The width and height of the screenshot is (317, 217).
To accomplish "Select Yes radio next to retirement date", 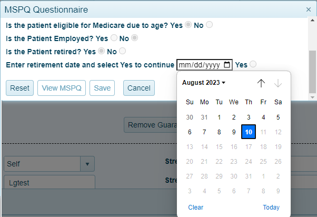I will point(253,65).
